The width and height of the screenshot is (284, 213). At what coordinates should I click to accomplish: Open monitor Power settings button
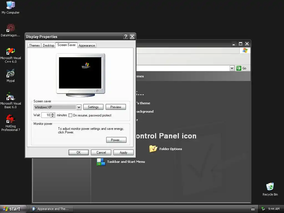(x=116, y=140)
